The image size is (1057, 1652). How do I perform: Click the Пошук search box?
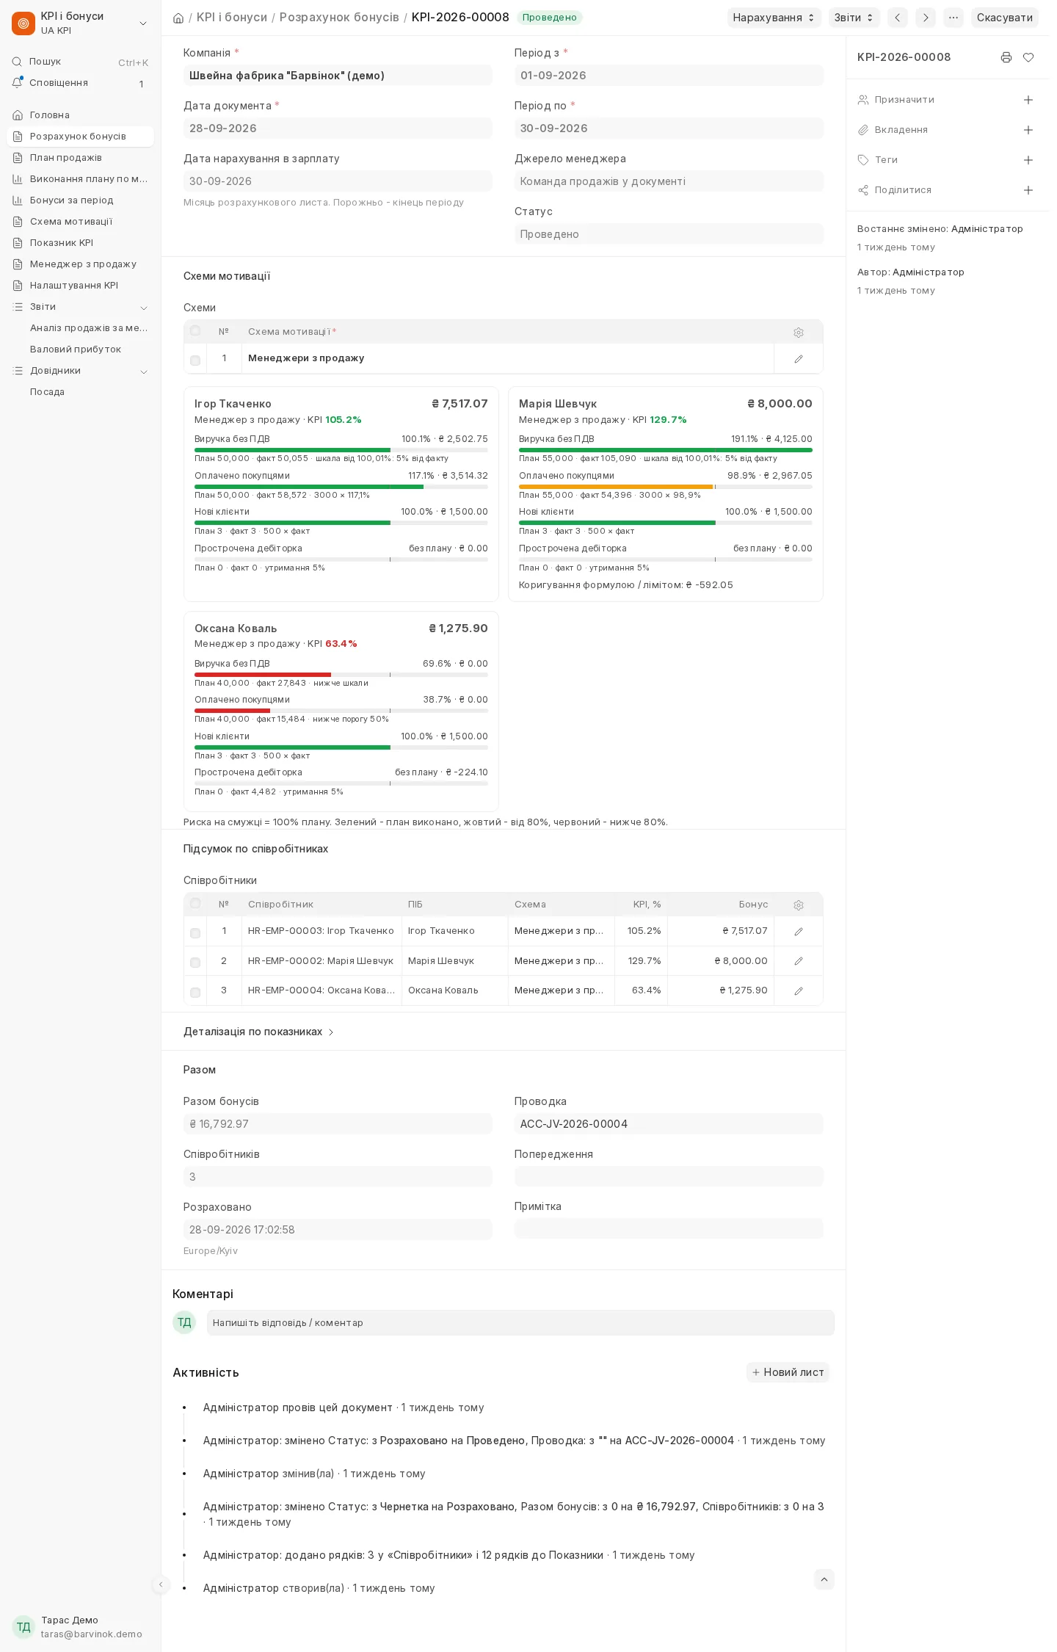pyautogui.click(x=80, y=62)
